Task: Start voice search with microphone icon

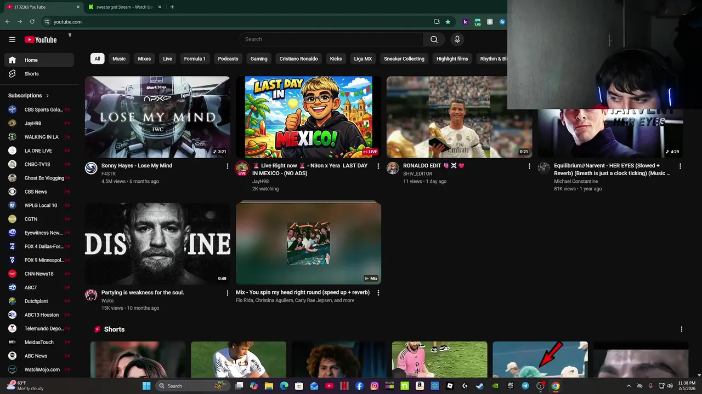Action: pos(457,39)
